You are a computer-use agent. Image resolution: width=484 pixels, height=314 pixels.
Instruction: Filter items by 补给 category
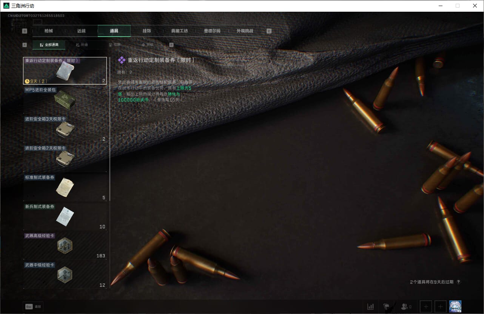click(x=82, y=45)
